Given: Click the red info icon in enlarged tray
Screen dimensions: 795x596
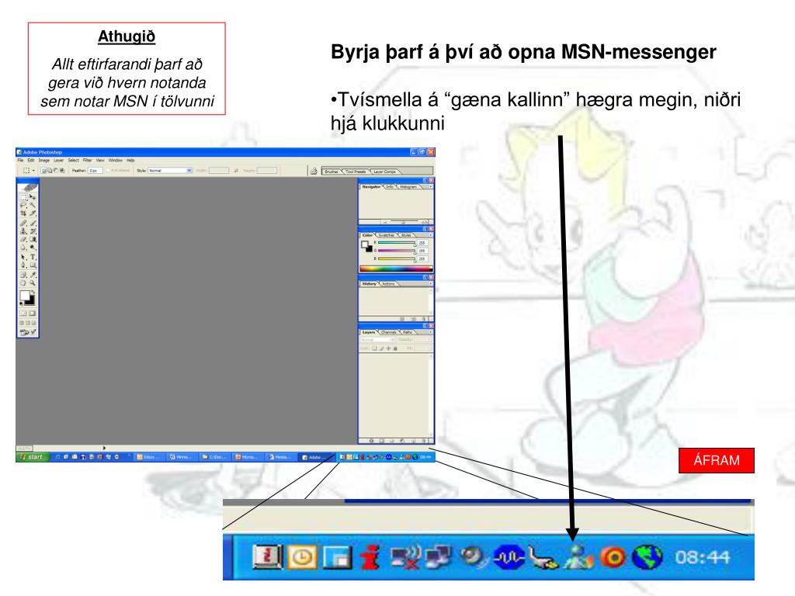Looking at the screenshot, I should (x=371, y=557).
